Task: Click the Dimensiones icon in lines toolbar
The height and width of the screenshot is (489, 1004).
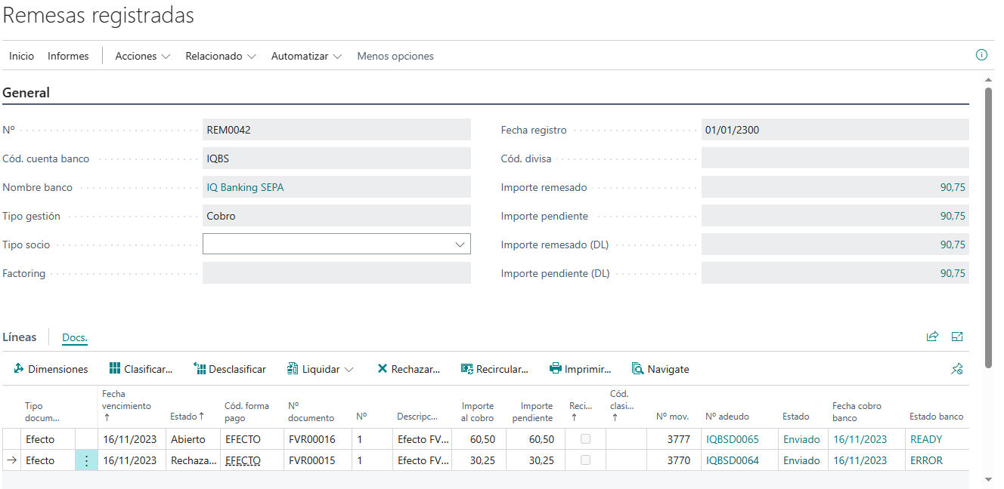Action: pyautogui.click(x=19, y=369)
